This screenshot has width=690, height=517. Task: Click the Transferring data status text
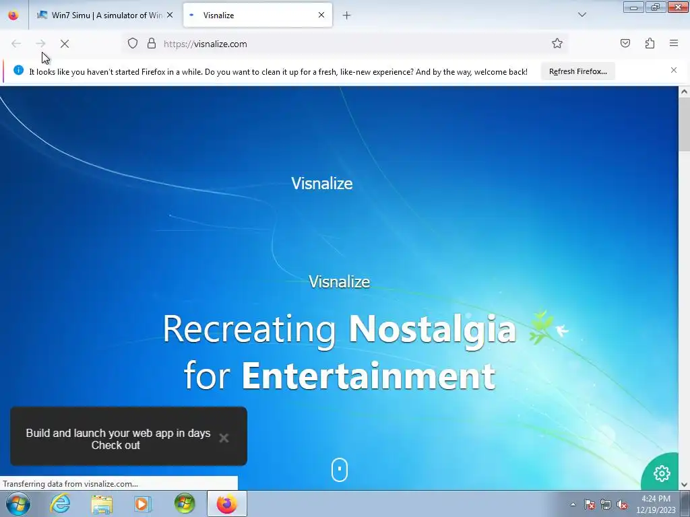tap(70, 483)
